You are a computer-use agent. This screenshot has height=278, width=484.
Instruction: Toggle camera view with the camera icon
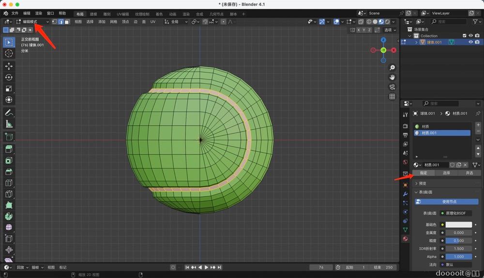point(392,87)
